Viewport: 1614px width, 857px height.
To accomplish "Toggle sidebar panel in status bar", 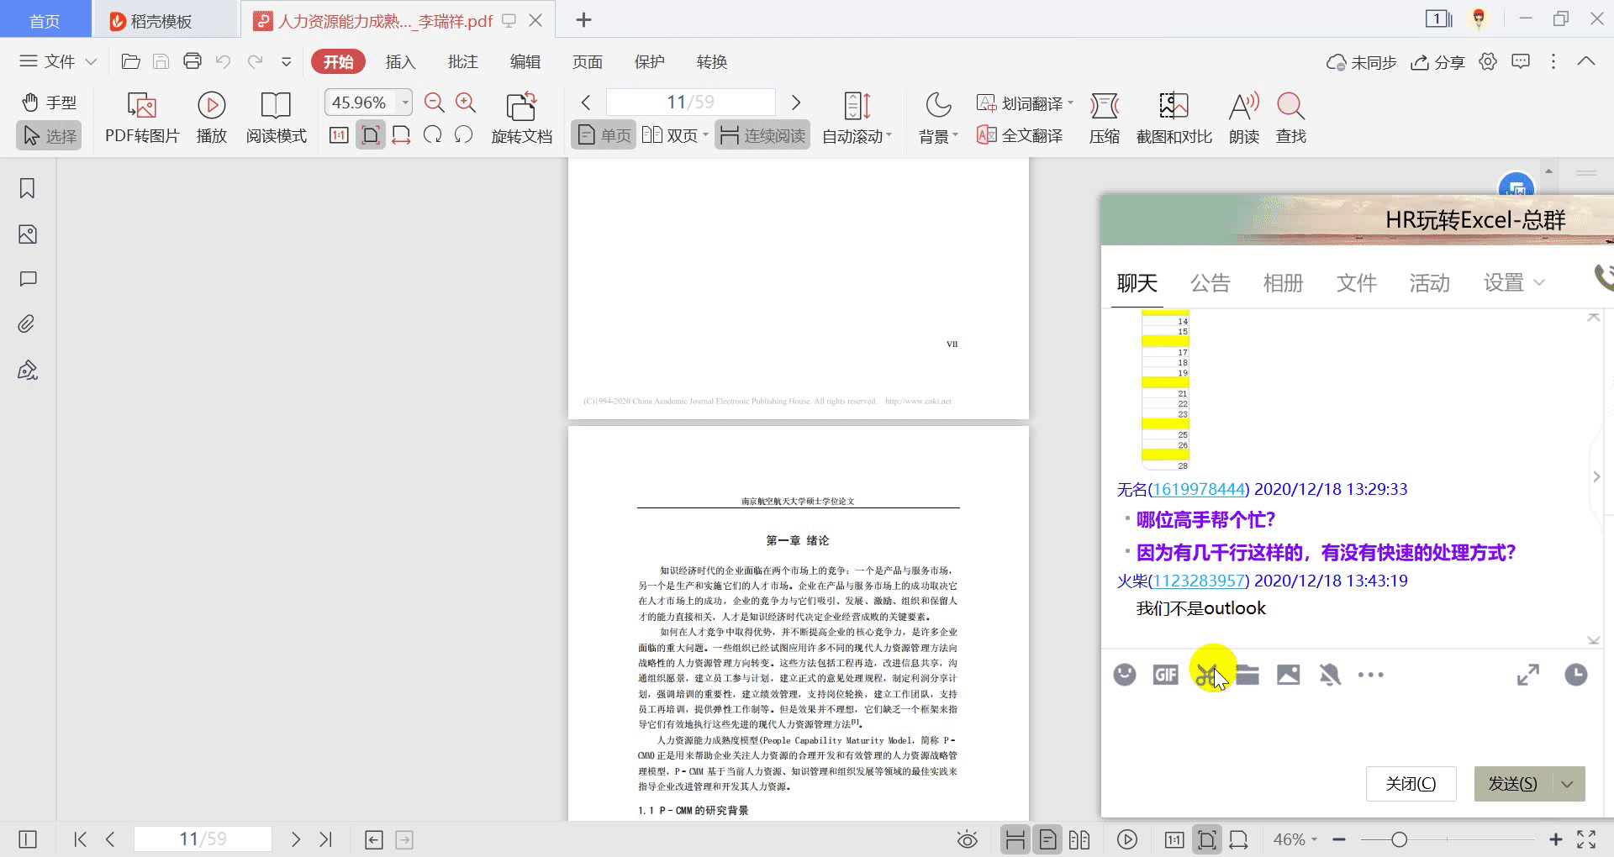I will [x=28, y=839].
